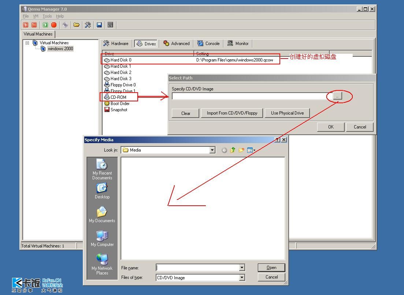The image size is (404, 295).
Task: Select the Virtual Machines root tree node
Action: point(54,43)
